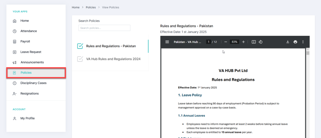Click the 1.1 Annual Leaves heading
Screen dimensions: 321x138
click(192, 116)
